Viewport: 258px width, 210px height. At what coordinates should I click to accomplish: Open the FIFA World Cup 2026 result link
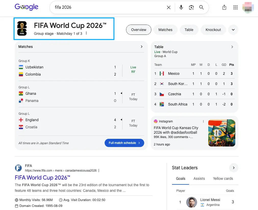tap(42, 178)
